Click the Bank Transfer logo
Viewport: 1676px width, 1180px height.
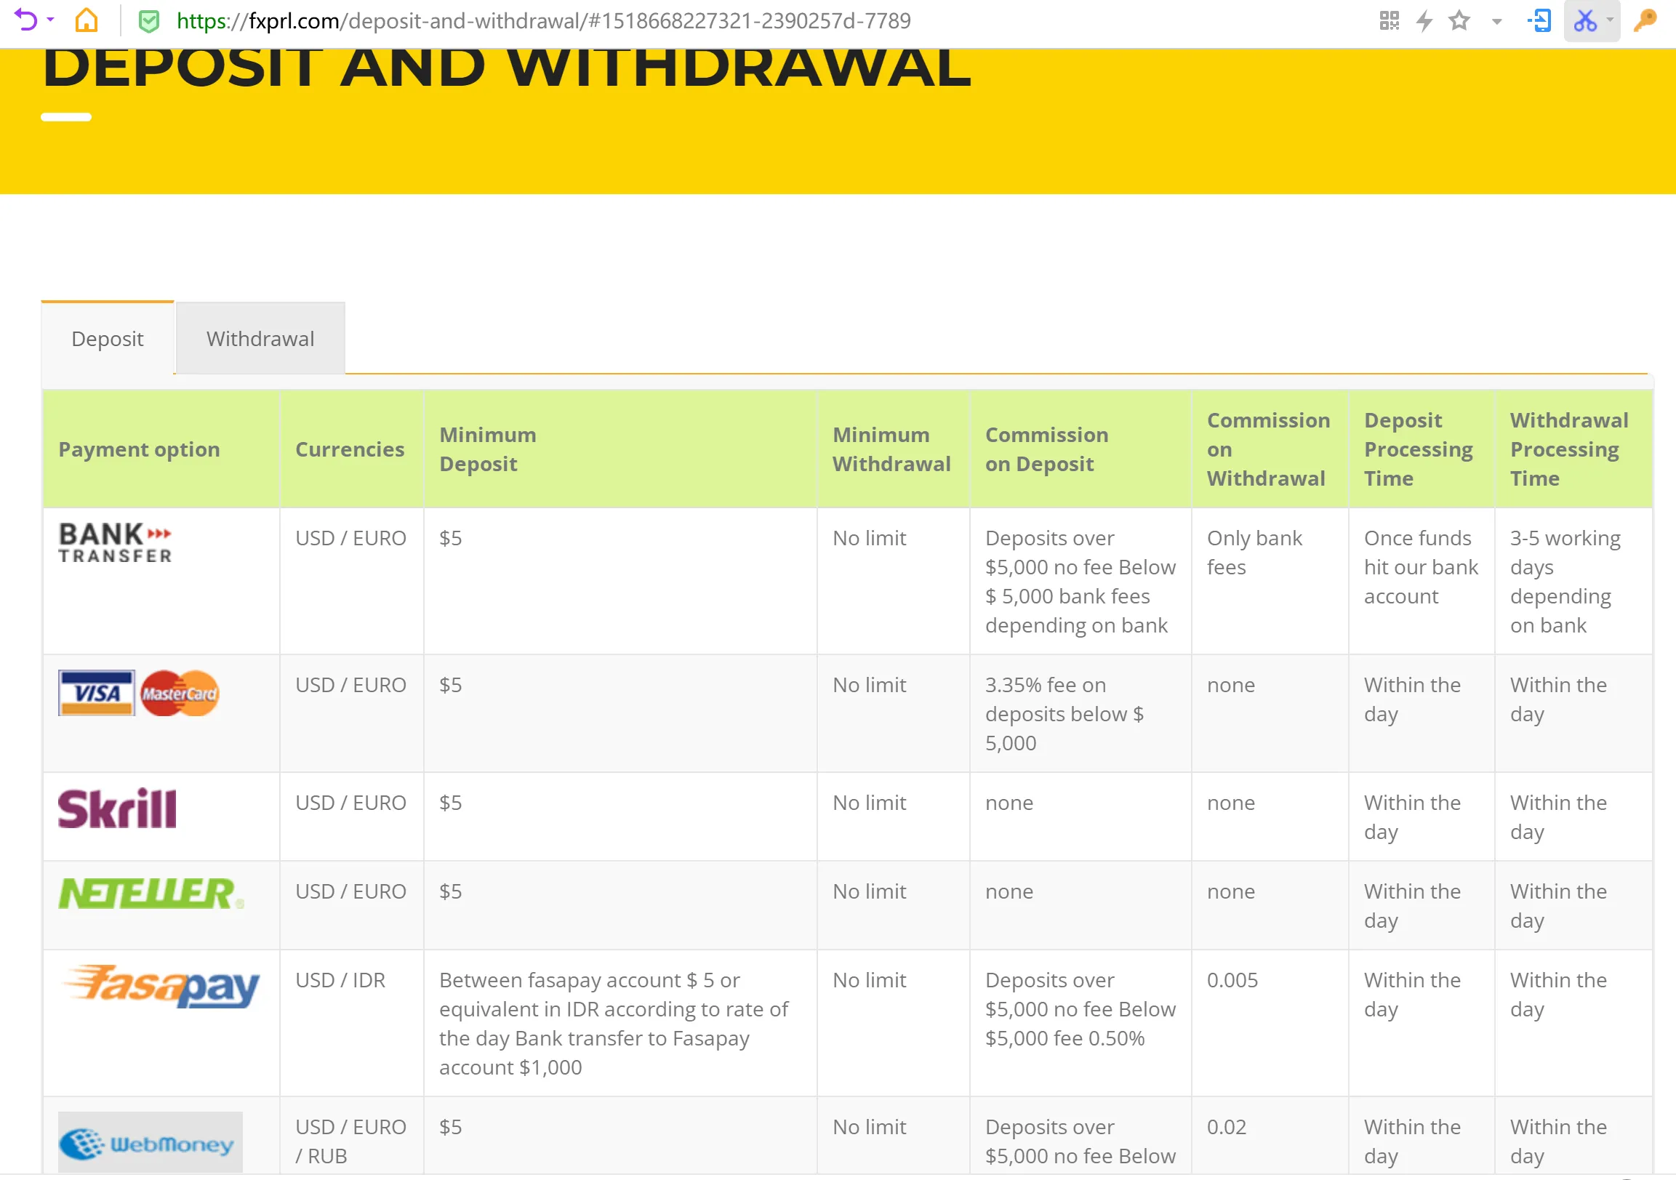116,542
